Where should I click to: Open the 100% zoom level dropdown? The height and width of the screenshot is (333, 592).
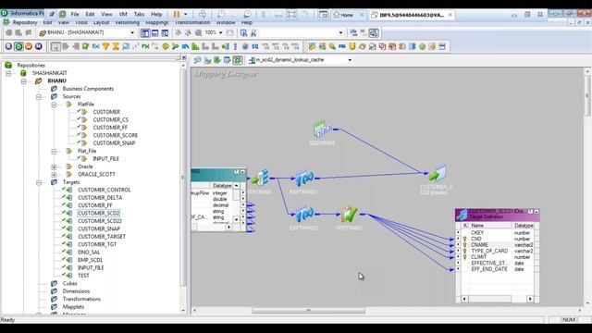[221, 33]
